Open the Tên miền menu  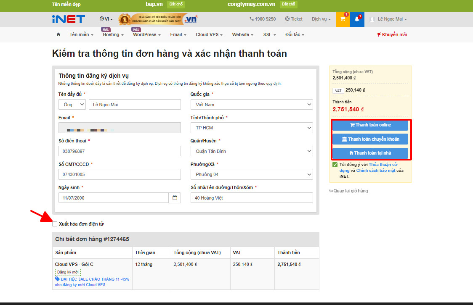point(82,34)
